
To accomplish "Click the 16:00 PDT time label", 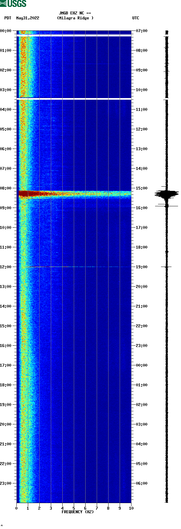I will pyautogui.click(x=6, y=346).
